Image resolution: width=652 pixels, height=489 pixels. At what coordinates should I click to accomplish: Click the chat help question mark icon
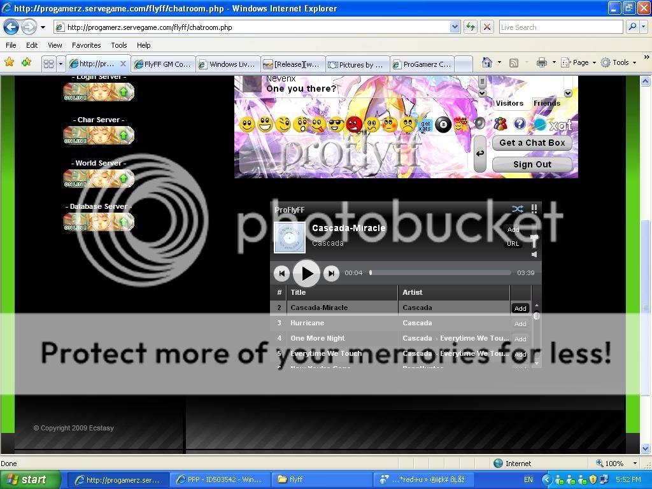click(x=520, y=124)
